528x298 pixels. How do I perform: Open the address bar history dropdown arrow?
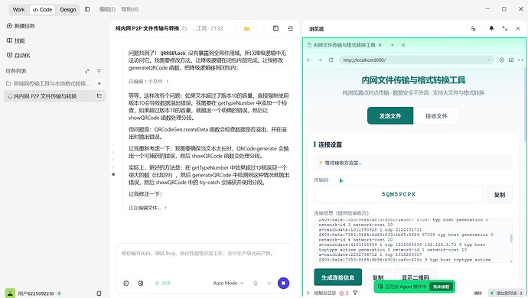coord(489,60)
